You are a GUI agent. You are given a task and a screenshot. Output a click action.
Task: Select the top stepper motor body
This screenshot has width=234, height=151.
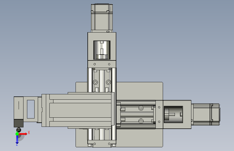click(x=102, y=18)
